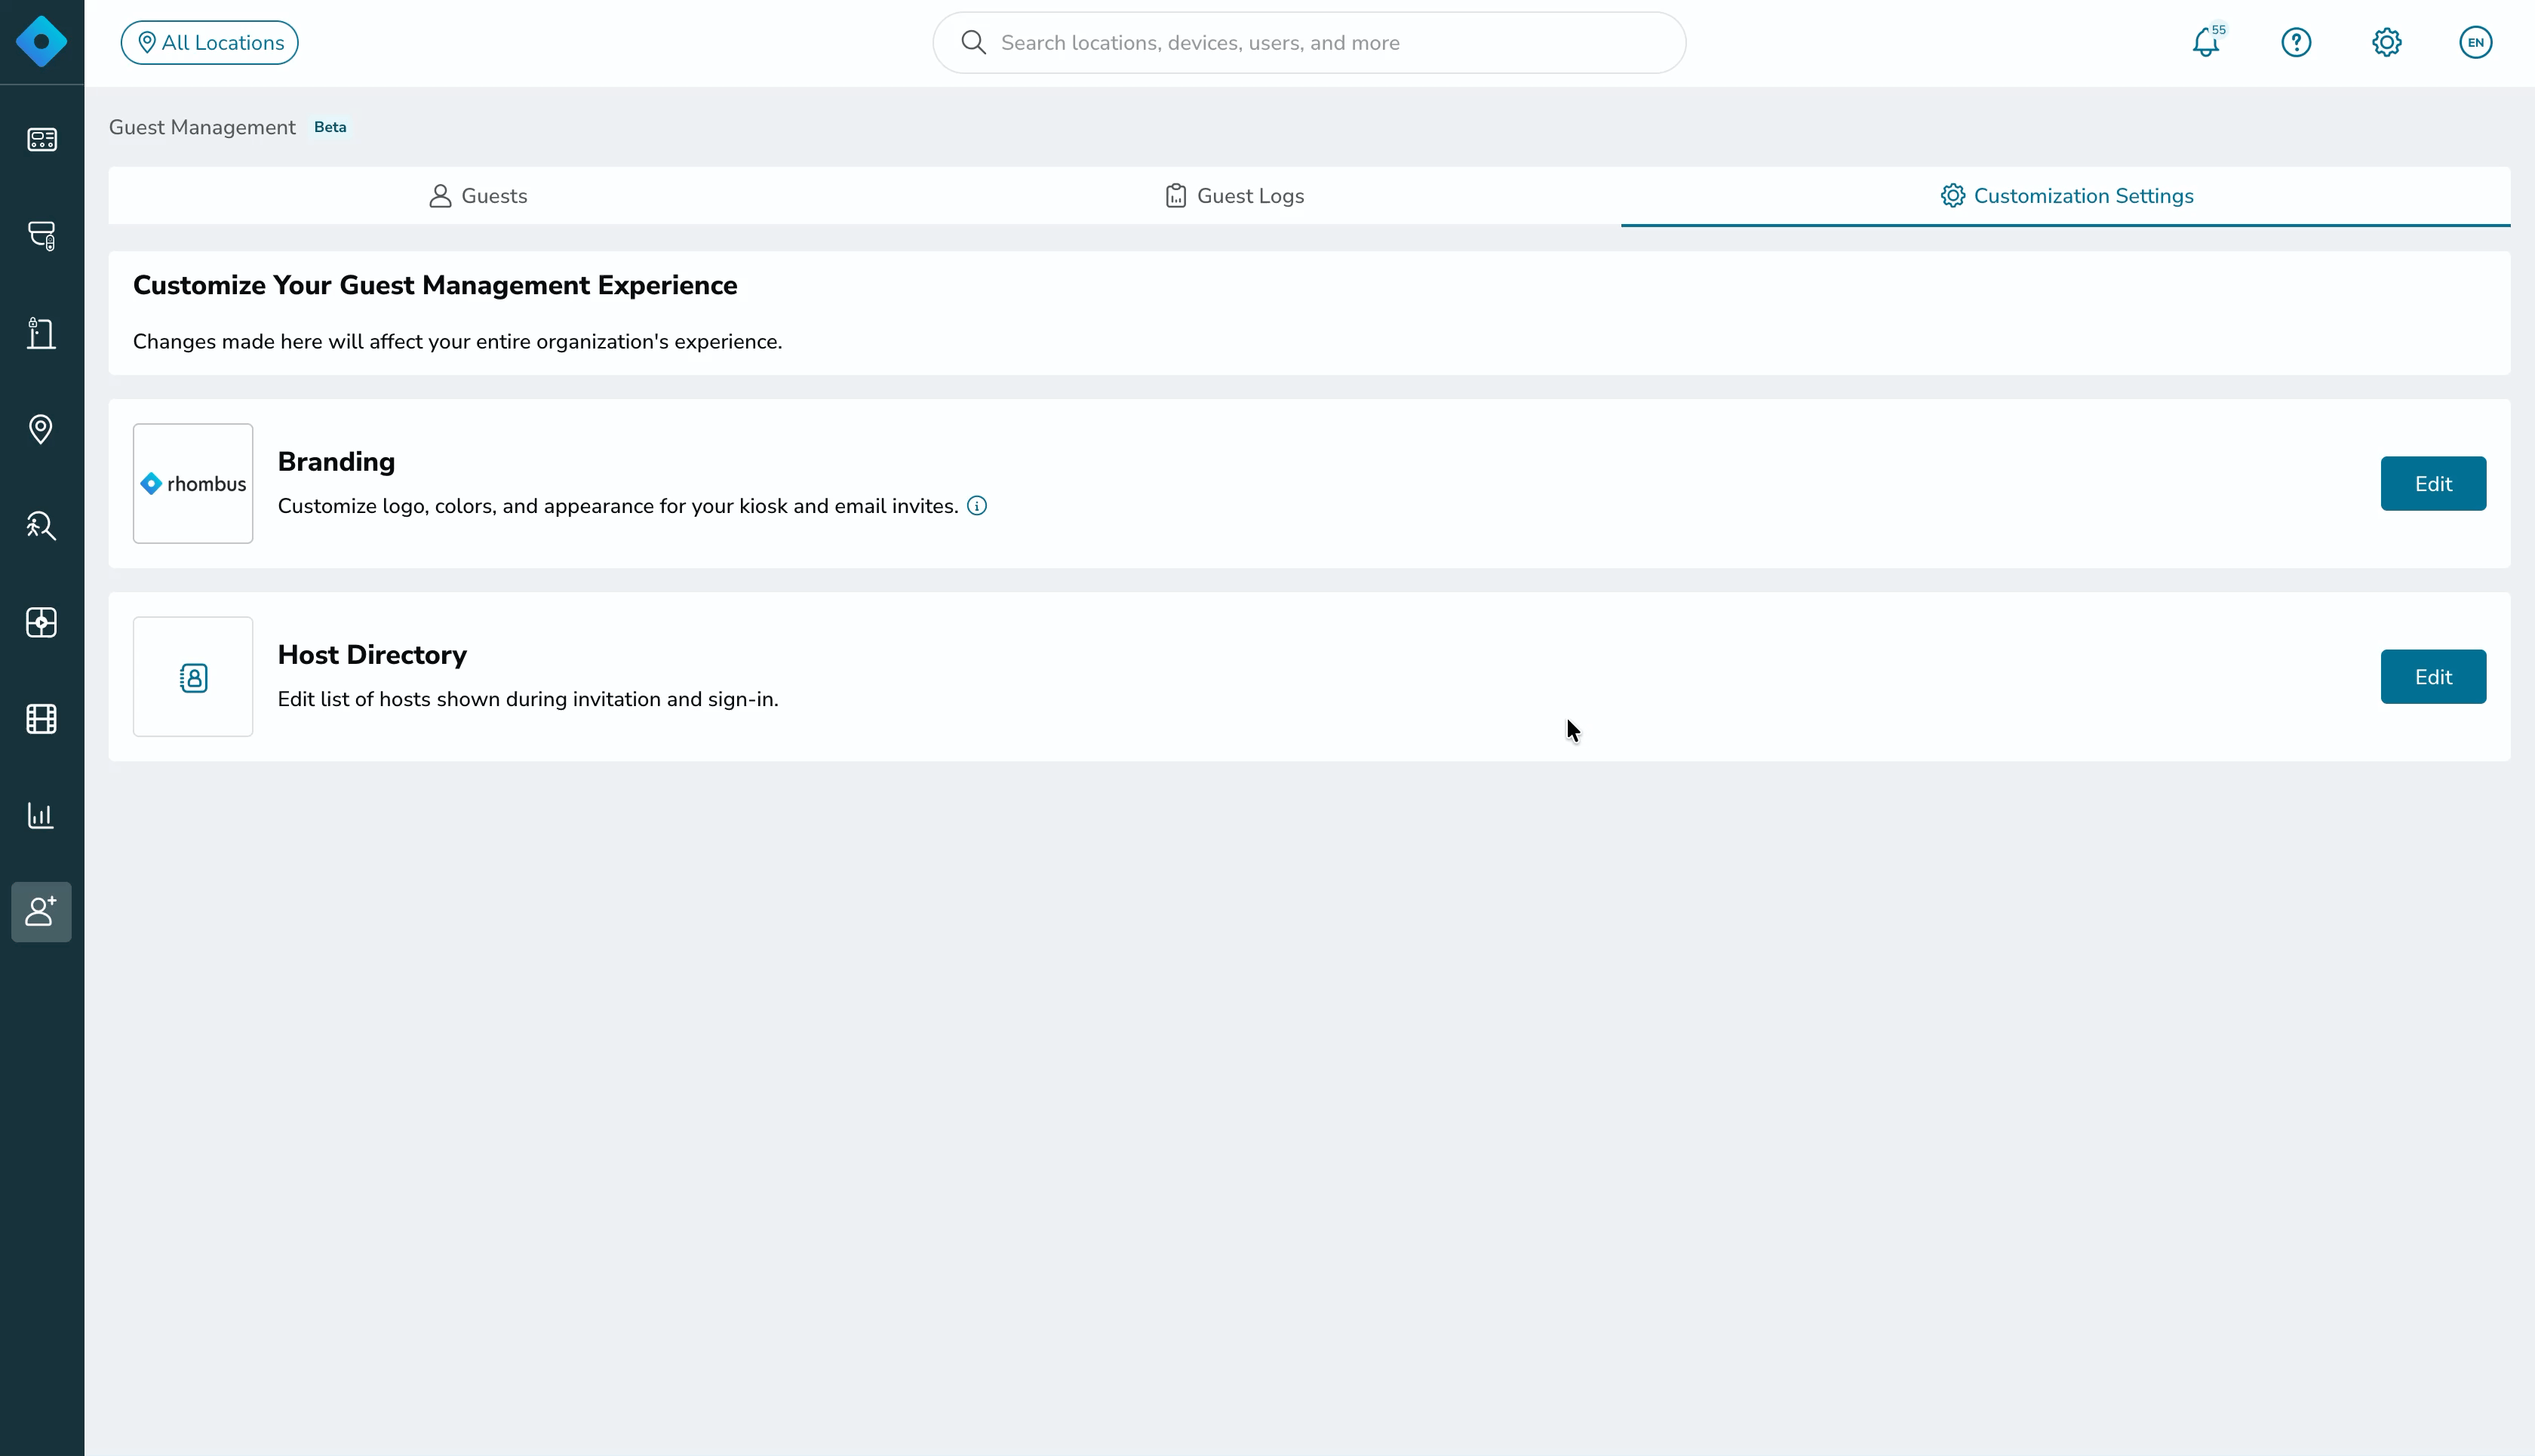2535x1456 pixels.
Task: Click Edit button for Host Directory
Action: tap(2433, 677)
